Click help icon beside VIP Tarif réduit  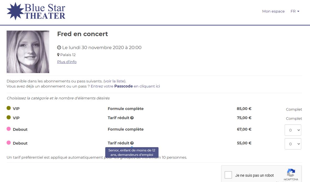pyautogui.click(x=132, y=118)
